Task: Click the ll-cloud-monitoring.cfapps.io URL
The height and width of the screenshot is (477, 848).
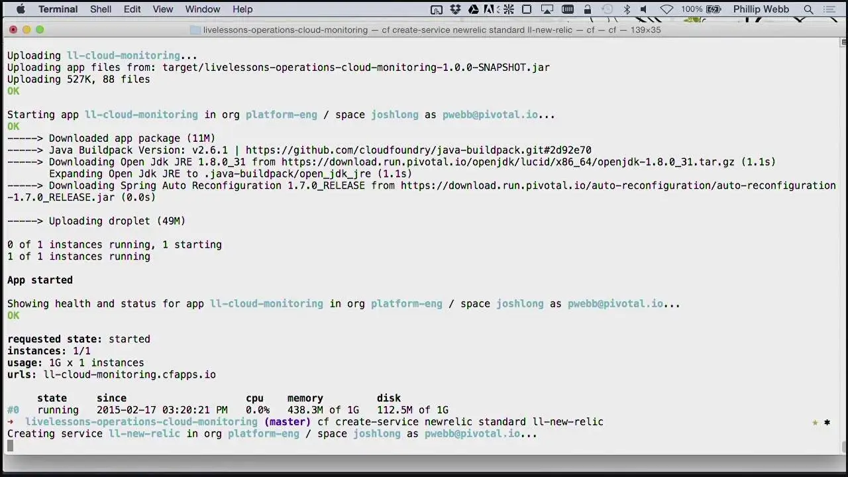Action: click(x=130, y=375)
